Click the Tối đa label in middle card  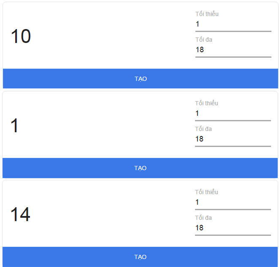point(203,129)
